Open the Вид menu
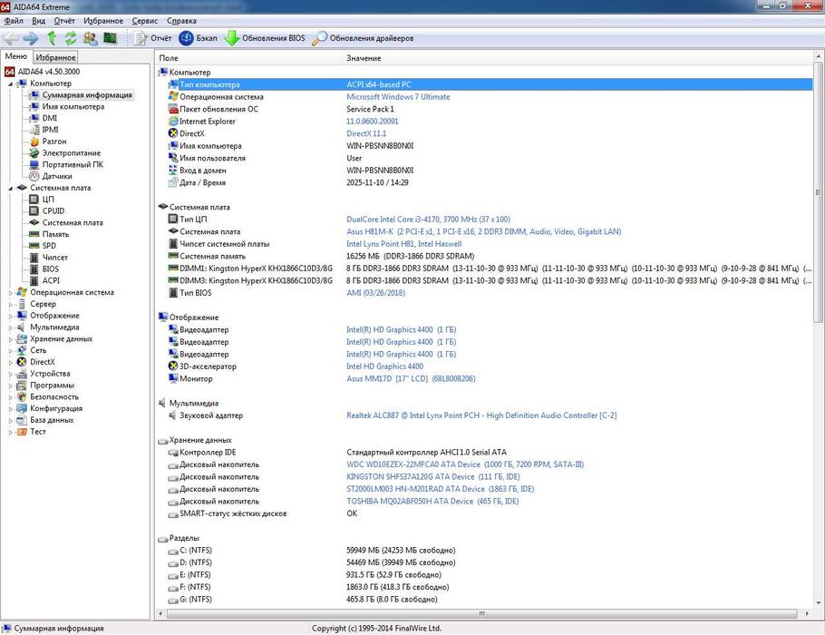The image size is (825, 635). click(38, 21)
